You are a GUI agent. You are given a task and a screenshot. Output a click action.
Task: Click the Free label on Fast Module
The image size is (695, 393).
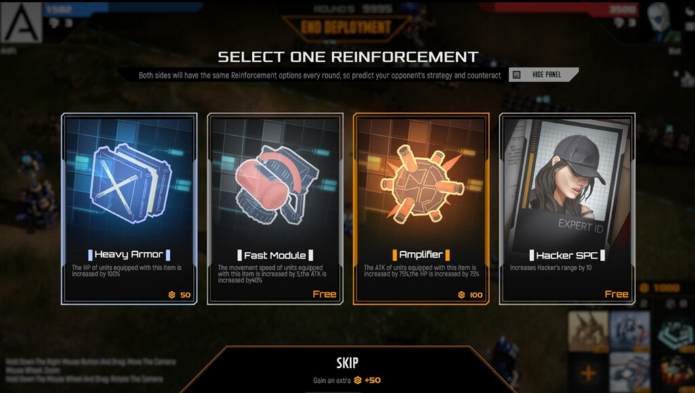[x=324, y=294]
